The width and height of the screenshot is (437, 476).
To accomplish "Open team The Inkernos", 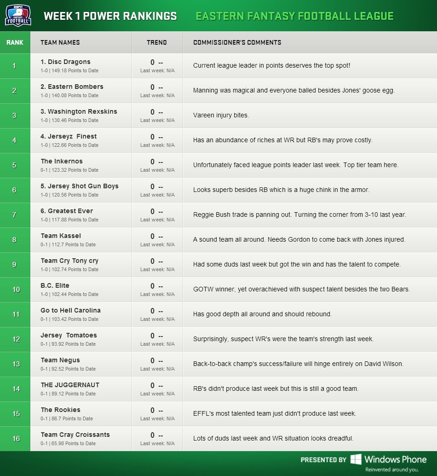I will click(x=62, y=161).
